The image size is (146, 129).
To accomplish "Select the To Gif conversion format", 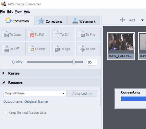I will [63, 34].
